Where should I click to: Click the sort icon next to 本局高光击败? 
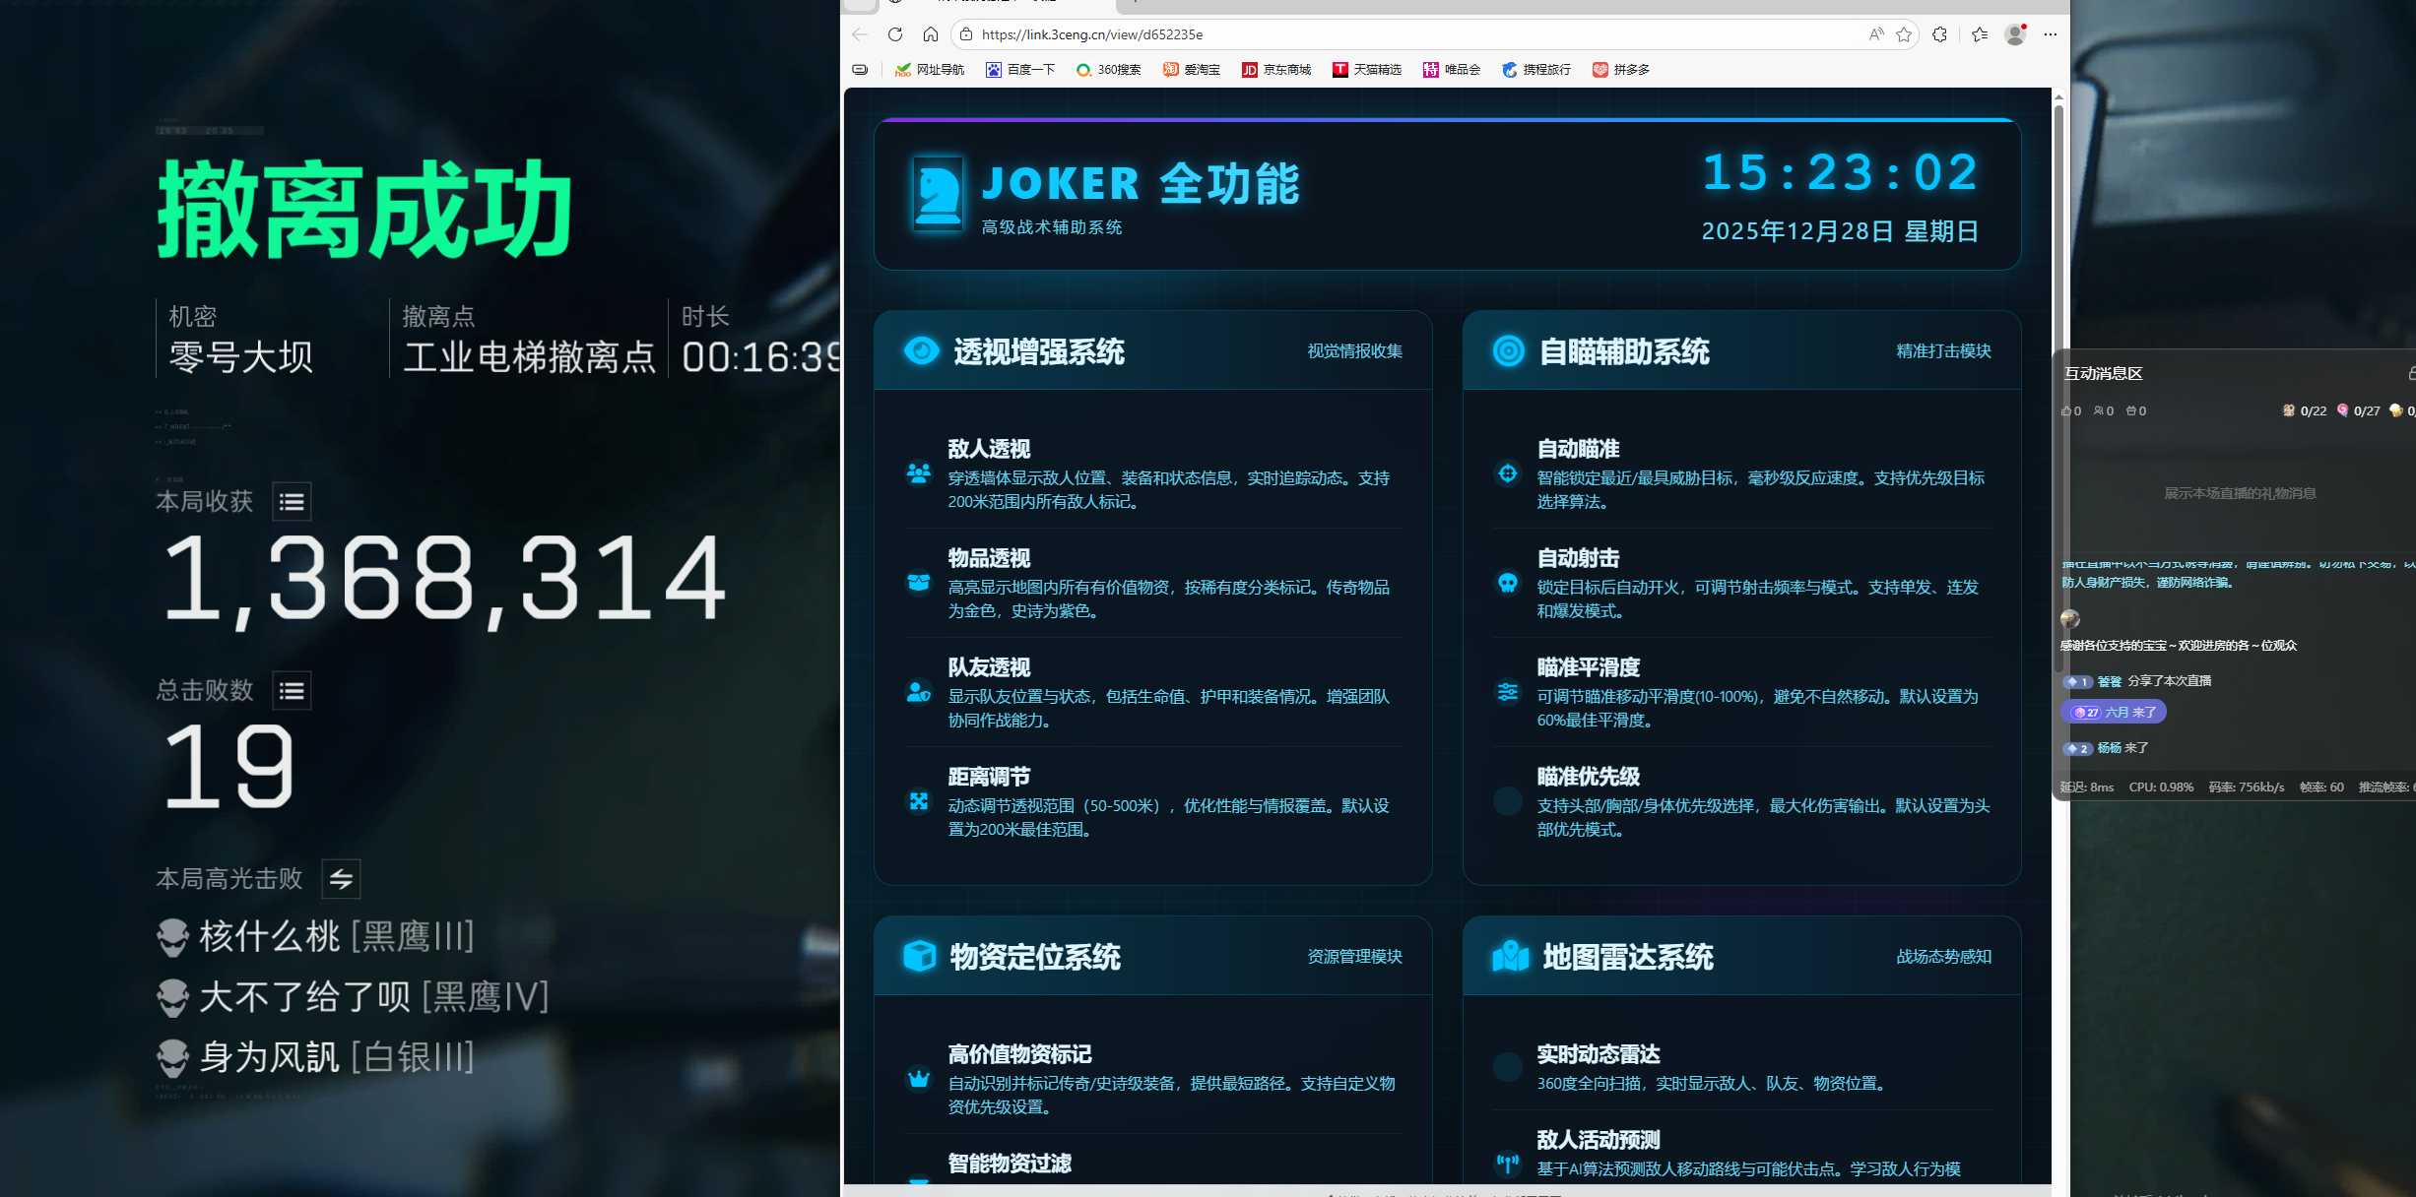click(x=340, y=879)
